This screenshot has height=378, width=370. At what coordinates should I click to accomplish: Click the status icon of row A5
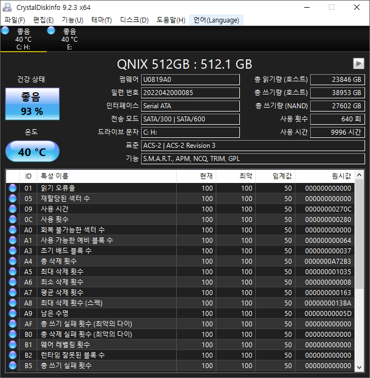click(x=13, y=271)
